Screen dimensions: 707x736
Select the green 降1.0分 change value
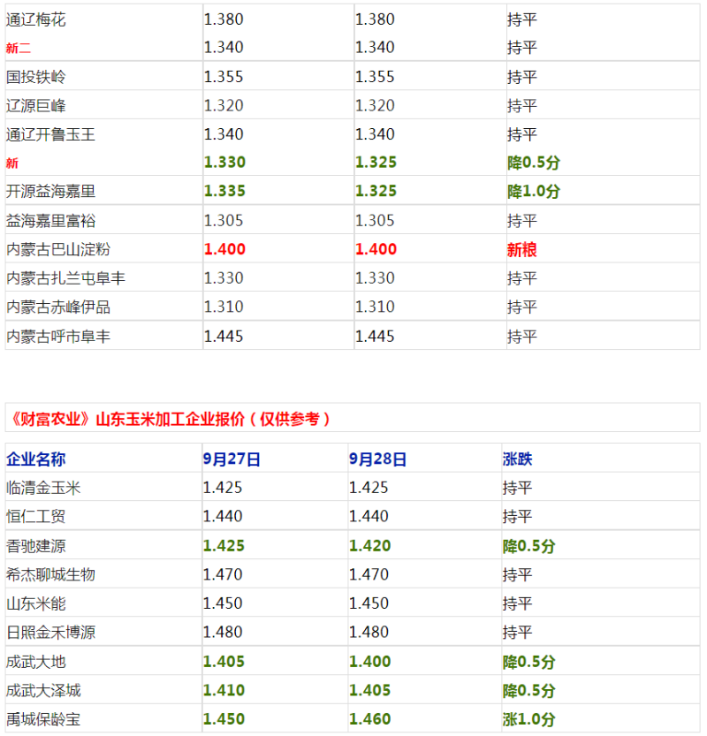(x=533, y=192)
